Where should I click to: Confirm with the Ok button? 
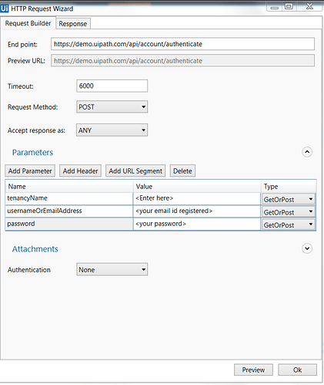click(297, 370)
